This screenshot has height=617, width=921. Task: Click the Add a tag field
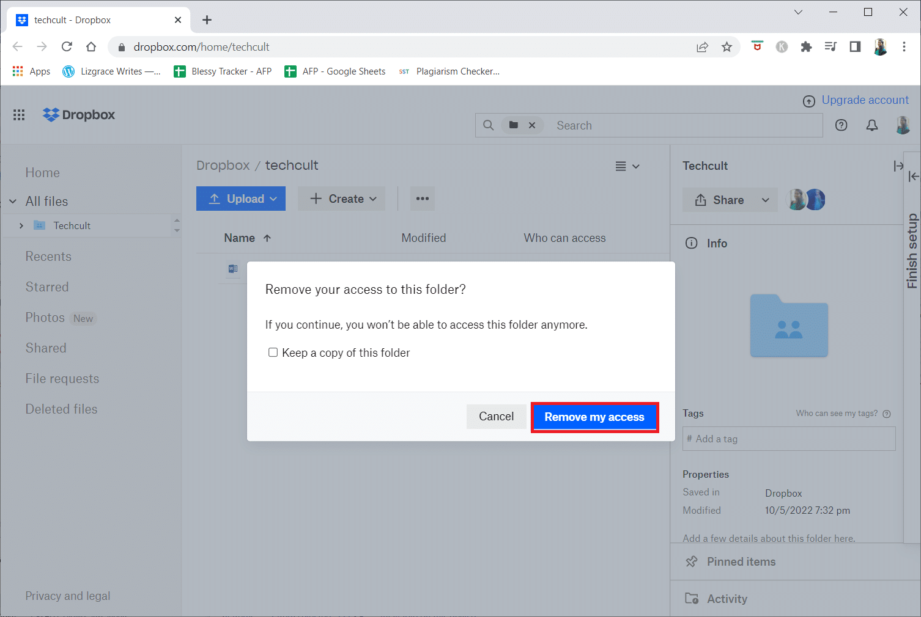click(x=789, y=439)
